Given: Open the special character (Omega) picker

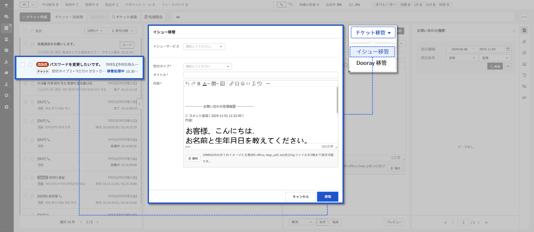Looking at the screenshot, I should [x=237, y=84].
